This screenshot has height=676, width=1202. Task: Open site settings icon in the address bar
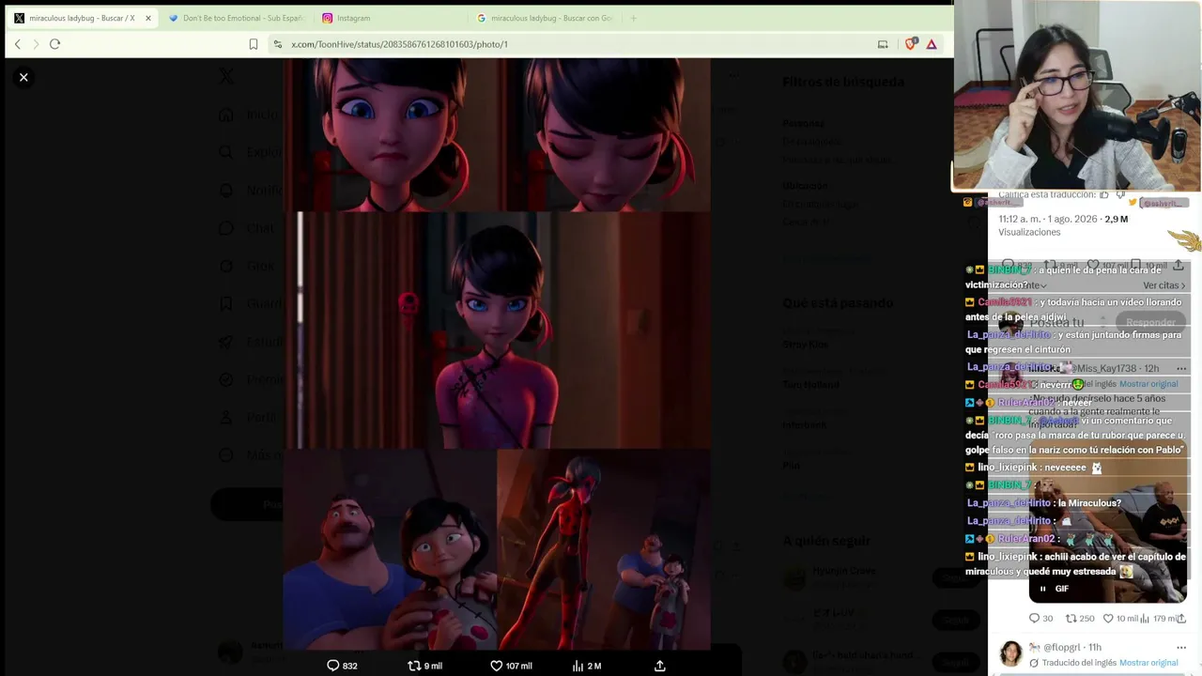pyautogui.click(x=277, y=44)
